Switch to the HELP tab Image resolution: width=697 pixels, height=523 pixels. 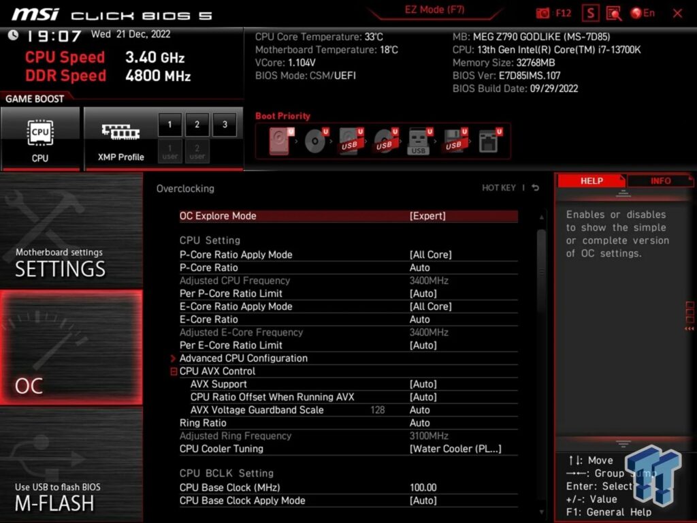tap(591, 181)
